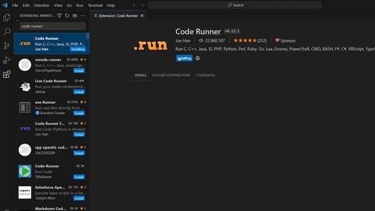Open the Edit menu
The image size is (375, 211).
[x=26, y=5]
